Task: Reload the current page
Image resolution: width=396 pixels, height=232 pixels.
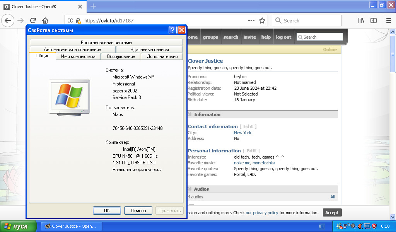Action: point(33,20)
